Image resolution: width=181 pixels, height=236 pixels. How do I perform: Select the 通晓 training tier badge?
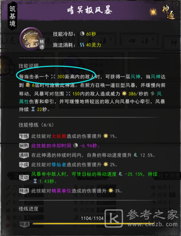coord(24,155)
